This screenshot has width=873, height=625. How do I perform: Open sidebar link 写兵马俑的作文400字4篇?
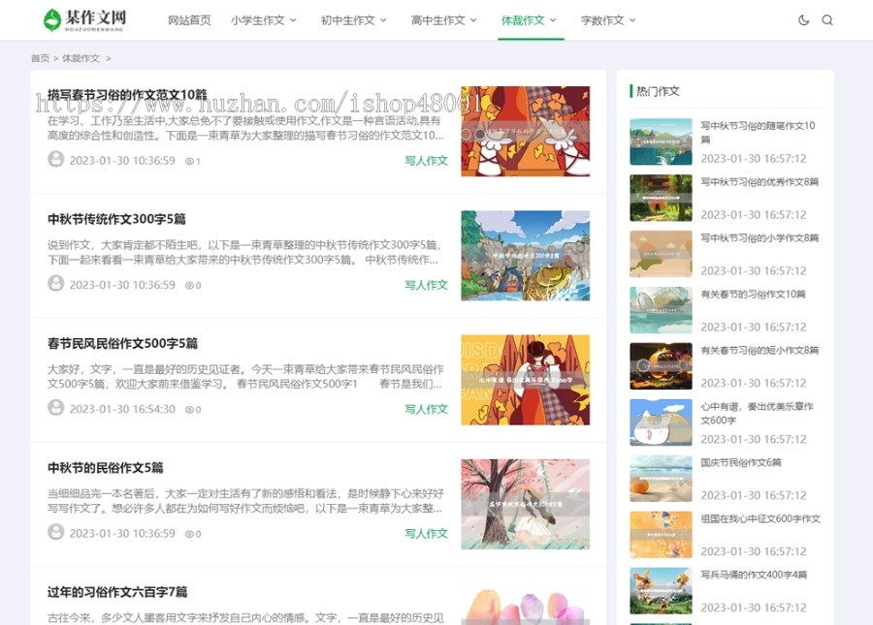(754, 575)
